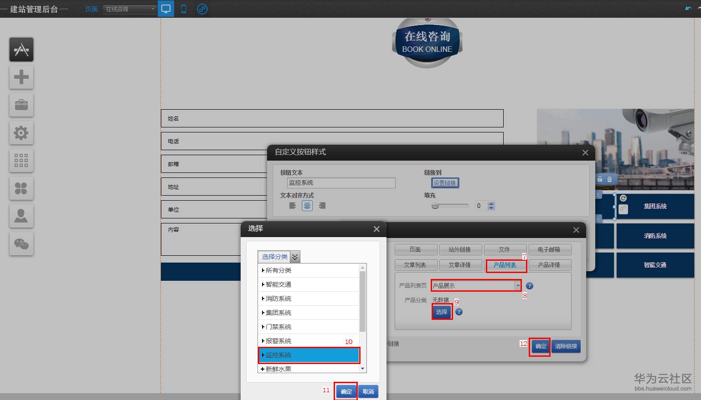This screenshot has height=400, width=701.
Task: Click the 选择 button under 产品分类
Action: point(442,312)
